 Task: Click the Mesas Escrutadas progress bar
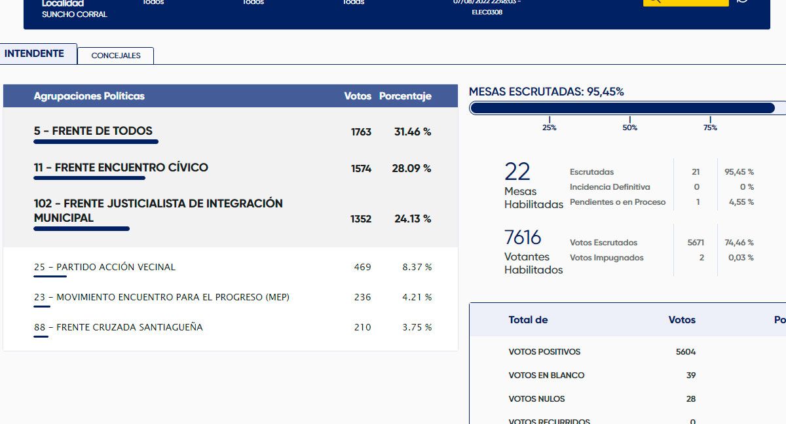[622, 108]
